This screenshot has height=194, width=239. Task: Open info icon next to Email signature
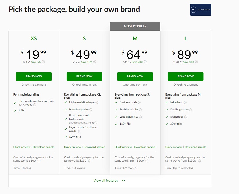point(191,110)
